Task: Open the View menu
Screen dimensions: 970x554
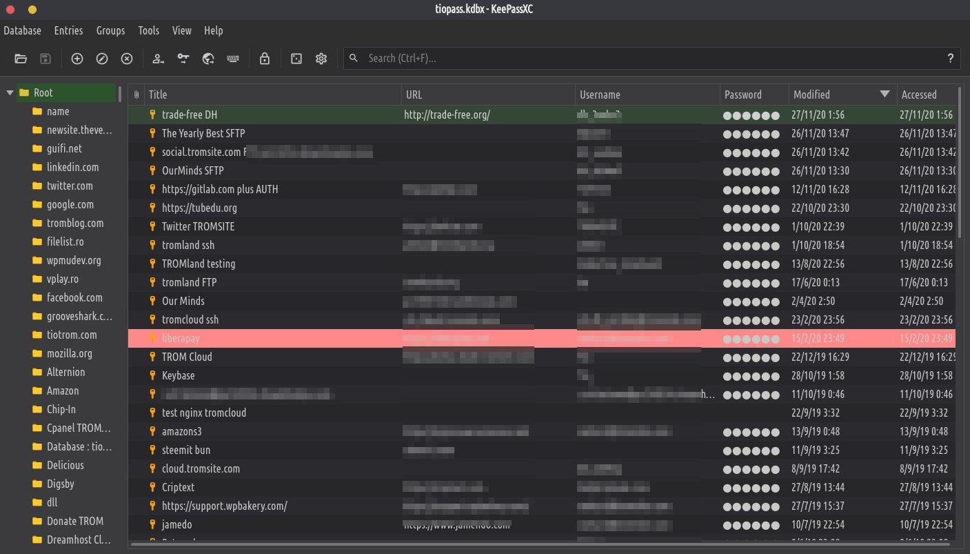Action: pos(182,30)
